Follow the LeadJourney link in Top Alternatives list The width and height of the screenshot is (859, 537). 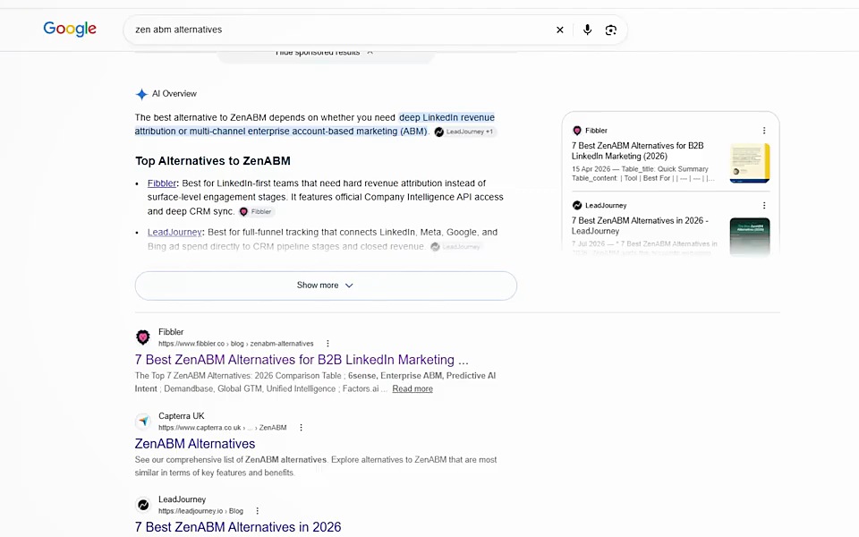174,232
